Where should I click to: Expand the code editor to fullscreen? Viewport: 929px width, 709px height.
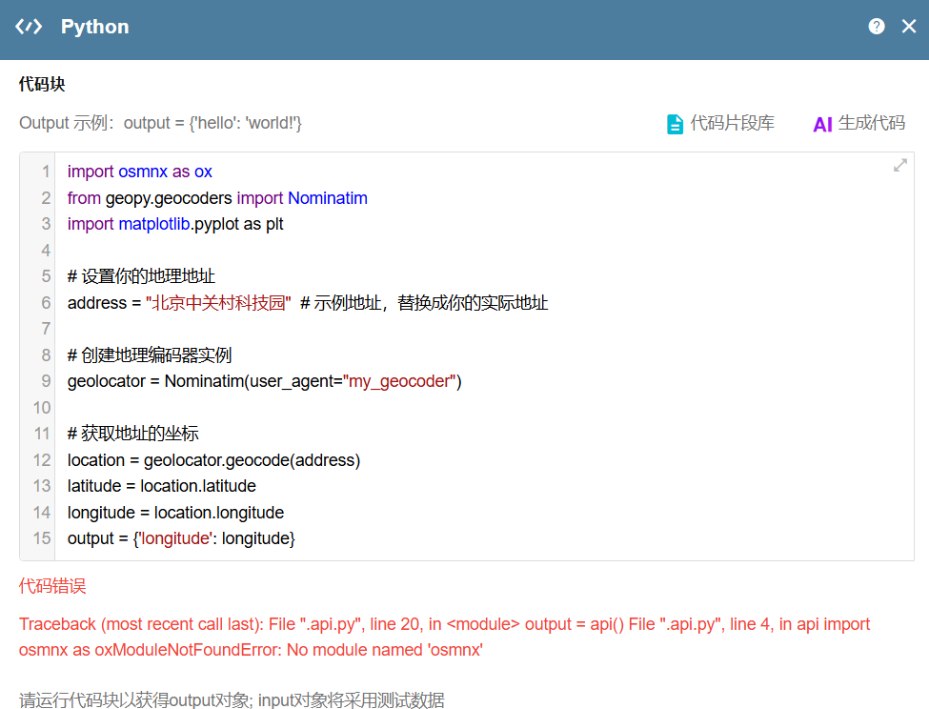tap(900, 165)
